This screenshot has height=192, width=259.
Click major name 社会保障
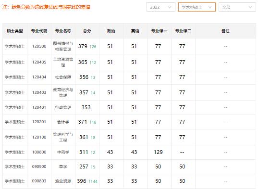[63, 77]
